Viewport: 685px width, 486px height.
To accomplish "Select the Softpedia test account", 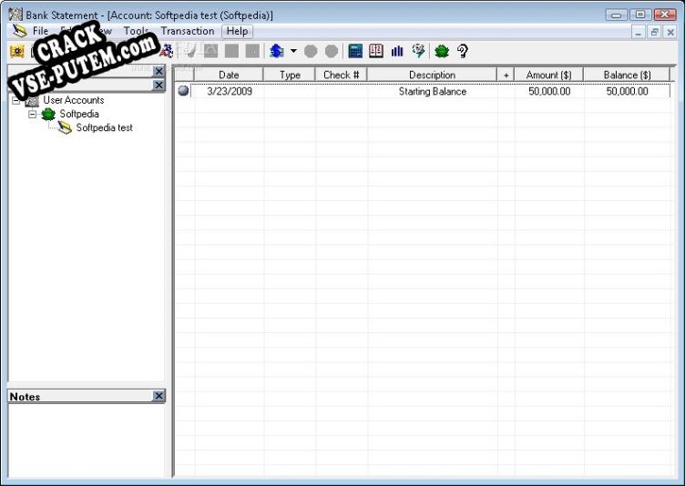I will point(104,128).
